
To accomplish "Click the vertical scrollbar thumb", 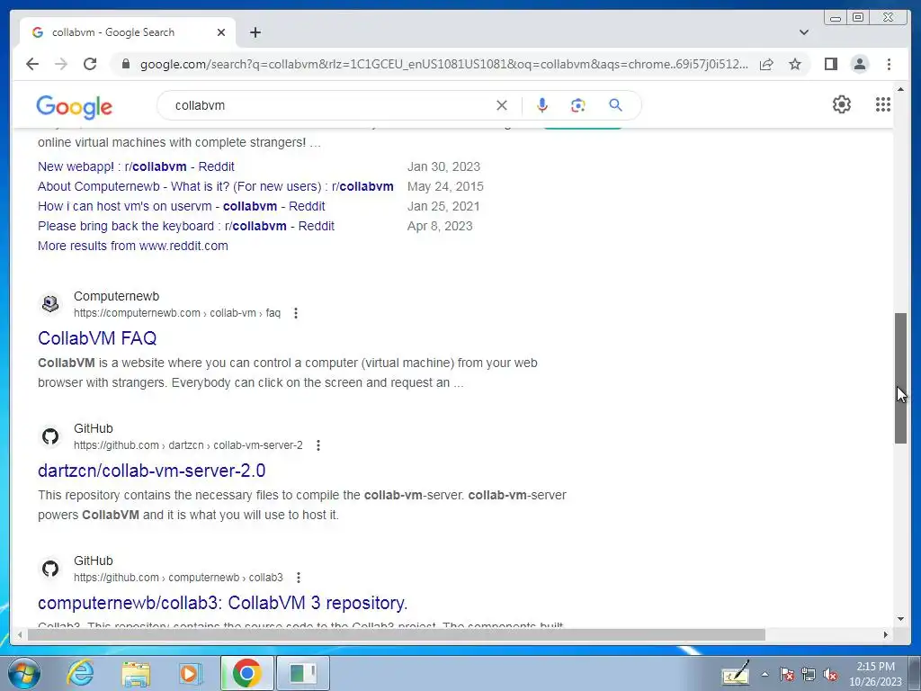I will tap(901, 378).
